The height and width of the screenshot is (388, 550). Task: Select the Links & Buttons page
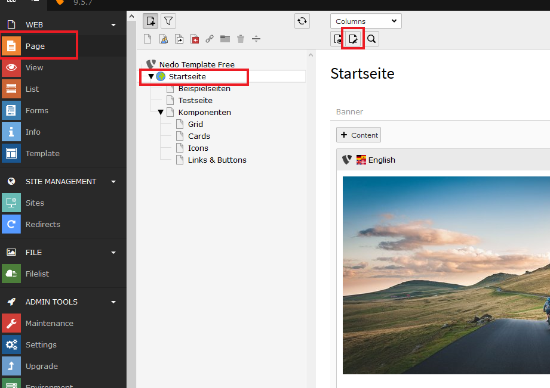click(x=217, y=160)
